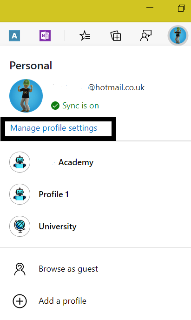
Task: Select Add a profile
Action: [x=95, y=301]
